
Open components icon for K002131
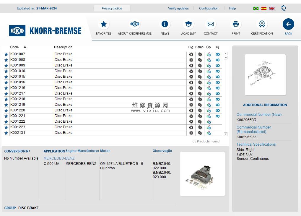[209, 133]
